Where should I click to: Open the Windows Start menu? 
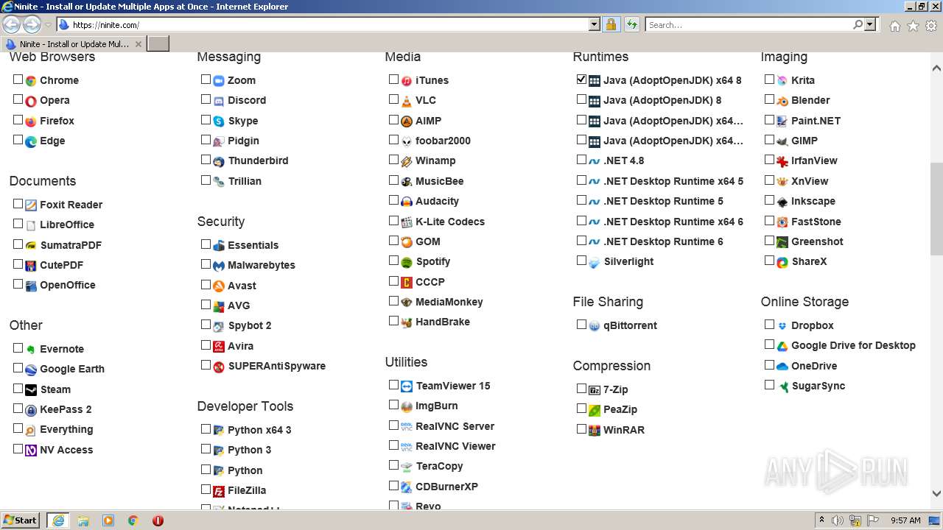[21, 520]
